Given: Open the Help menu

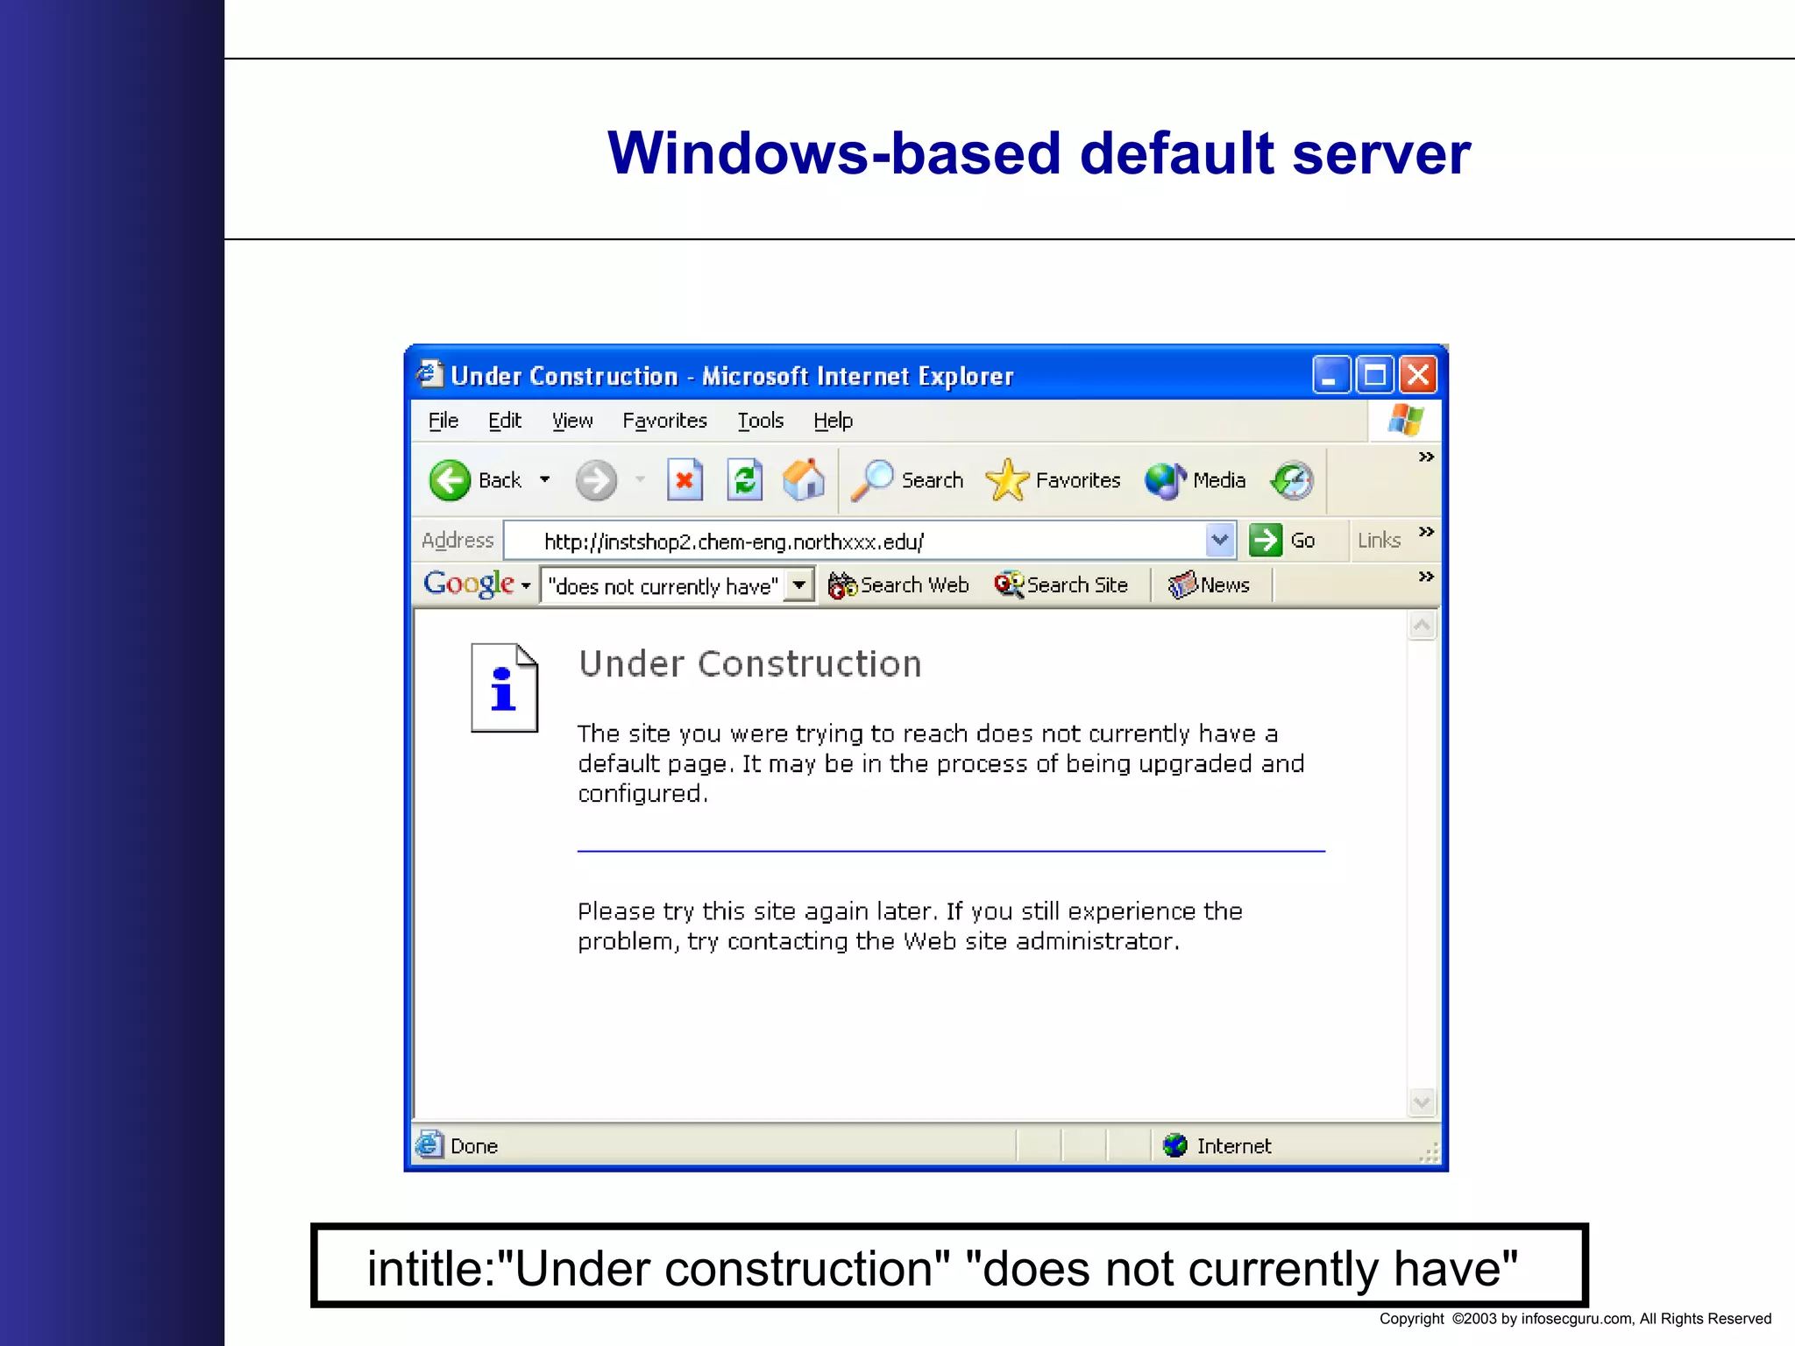Looking at the screenshot, I should [x=833, y=421].
